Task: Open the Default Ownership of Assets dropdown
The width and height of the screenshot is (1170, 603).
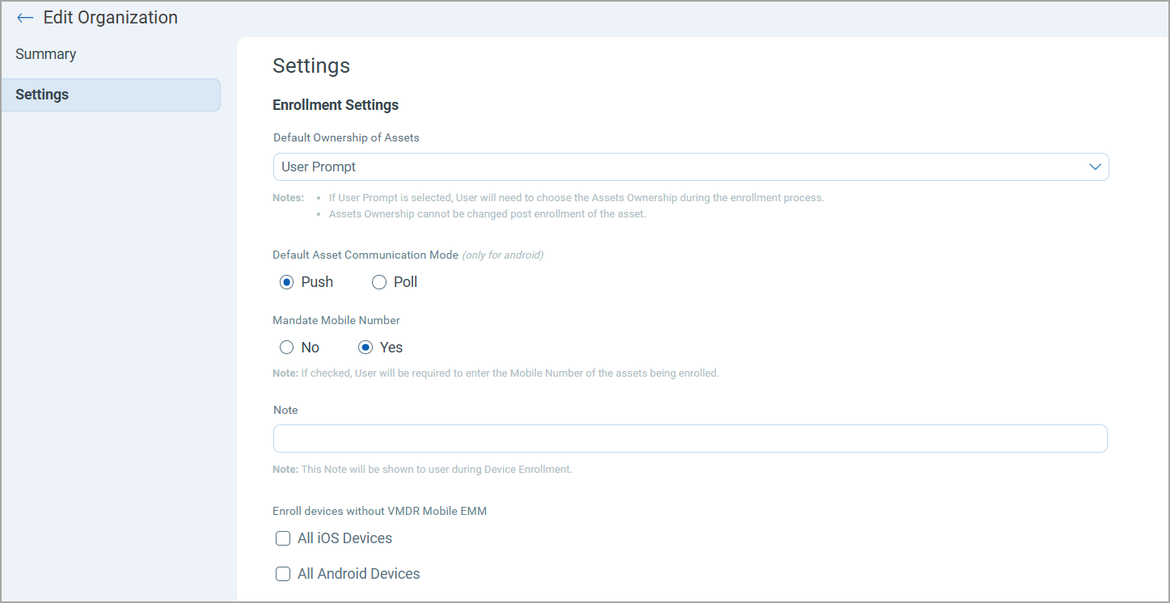Action: 691,167
